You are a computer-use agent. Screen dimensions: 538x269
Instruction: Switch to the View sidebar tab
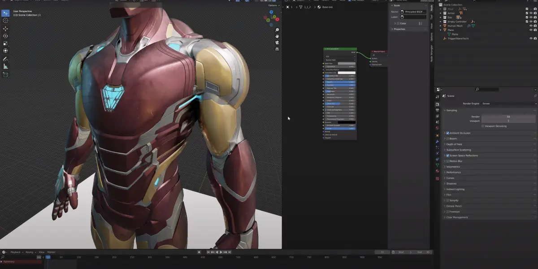pyautogui.click(x=431, y=26)
